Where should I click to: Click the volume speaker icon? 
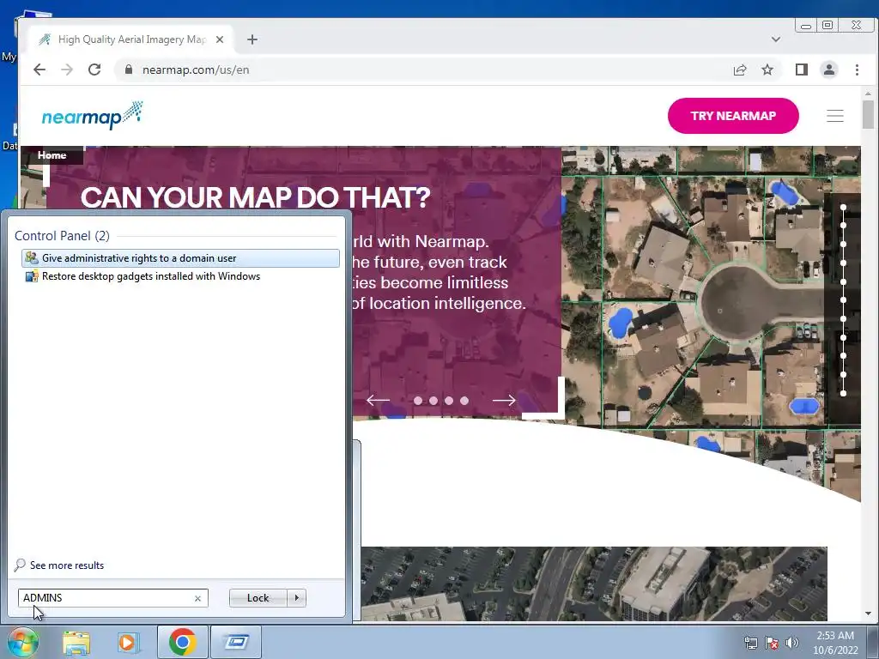point(792,643)
